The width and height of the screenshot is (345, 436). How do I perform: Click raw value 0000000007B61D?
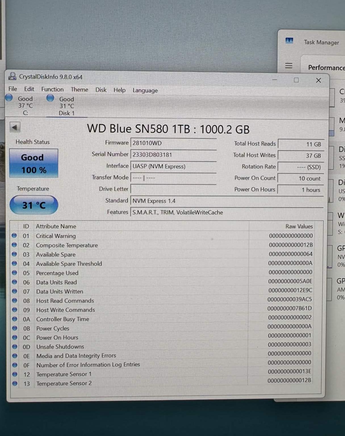point(290,308)
